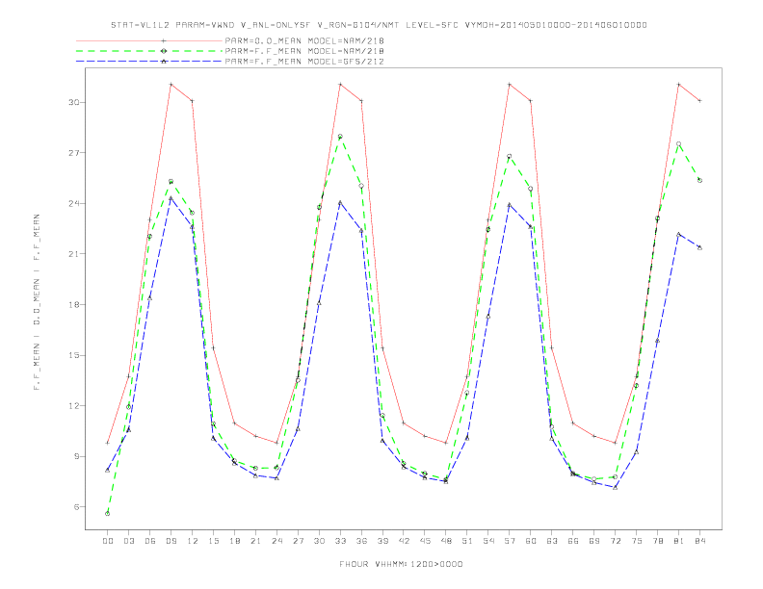Click x-axis tick label 00
This screenshot has height=589, width=763.
[108, 541]
